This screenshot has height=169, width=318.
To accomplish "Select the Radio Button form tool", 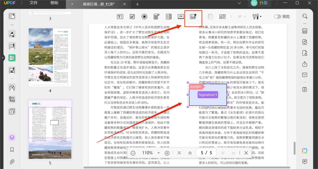I will (144, 16).
